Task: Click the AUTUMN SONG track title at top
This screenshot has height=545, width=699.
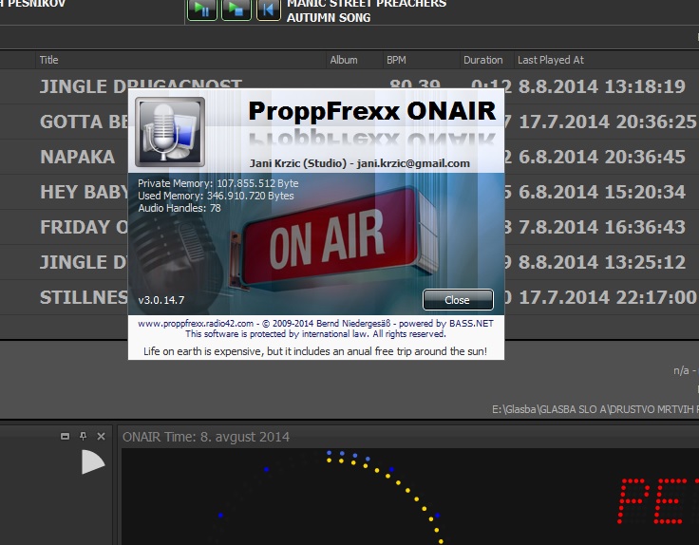Action: (x=329, y=18)
